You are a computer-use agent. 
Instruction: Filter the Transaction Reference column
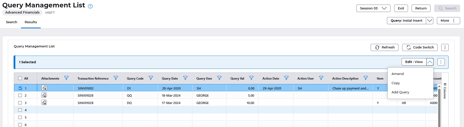[116, 78]
